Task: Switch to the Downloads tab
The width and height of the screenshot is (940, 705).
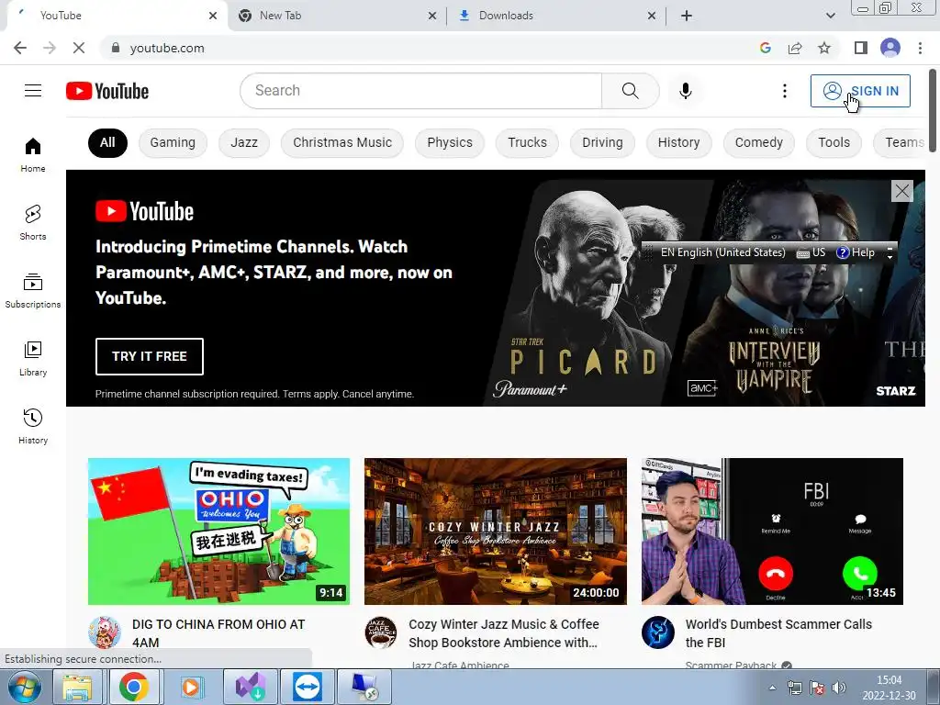Action: 556,16
